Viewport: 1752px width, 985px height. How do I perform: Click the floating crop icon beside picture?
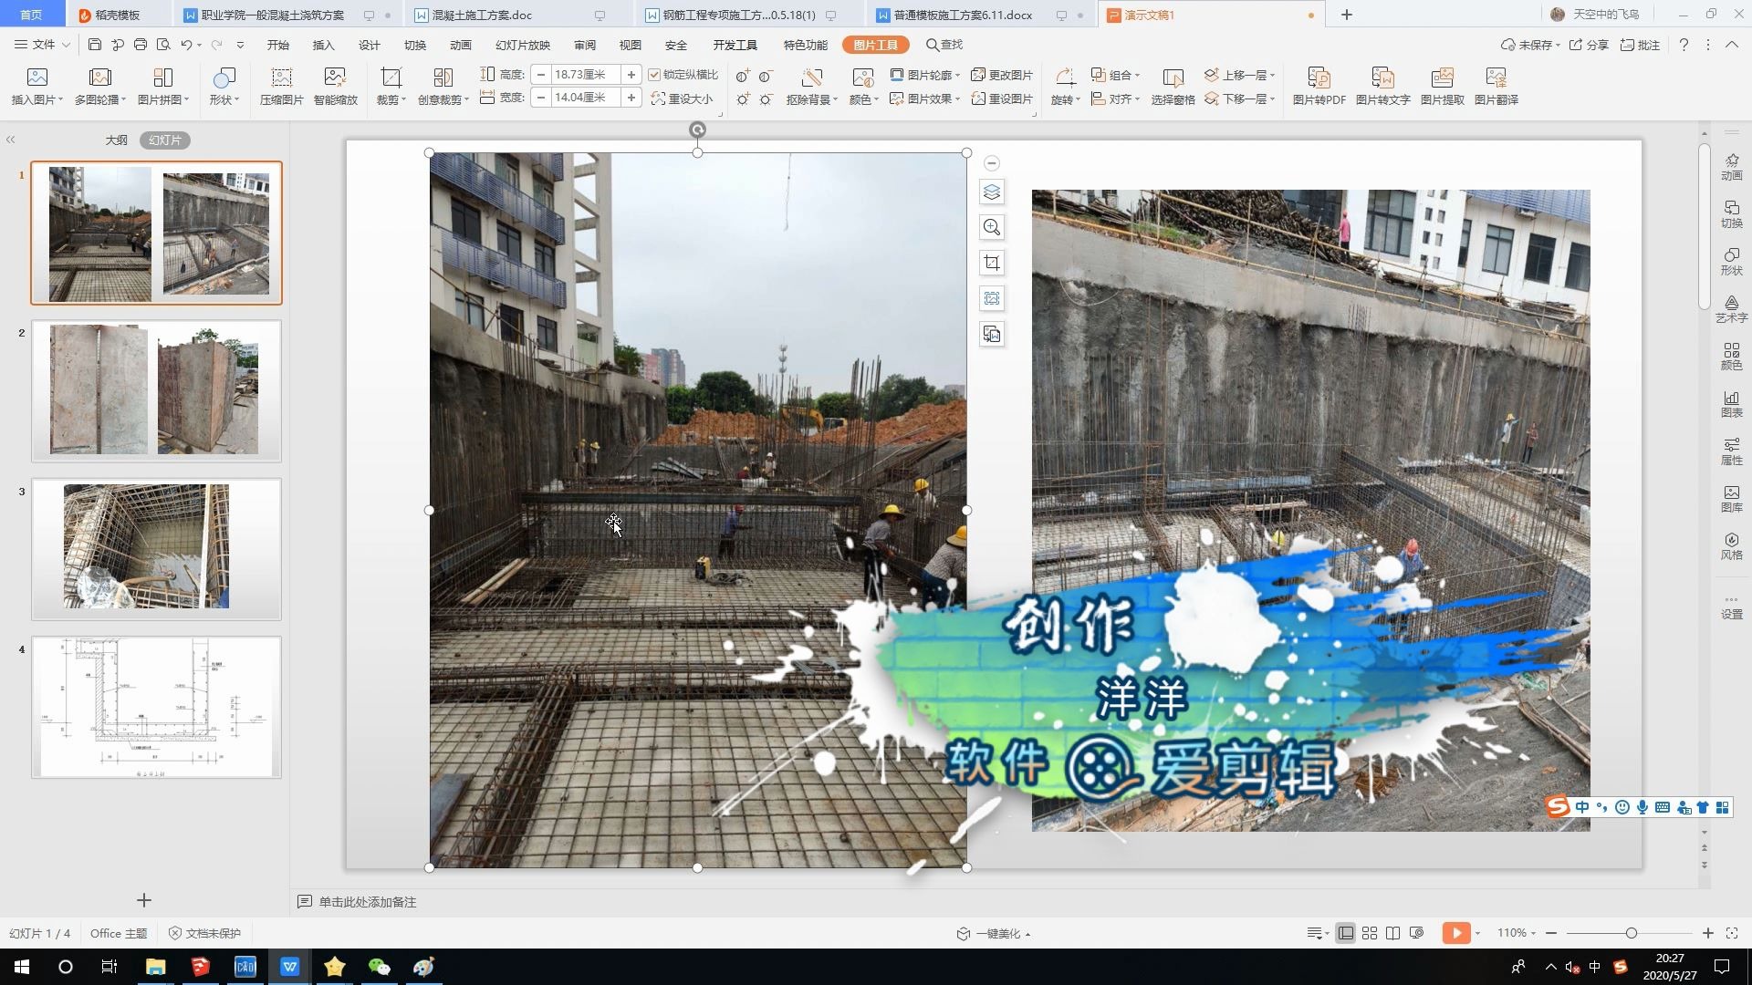point(992,263)
